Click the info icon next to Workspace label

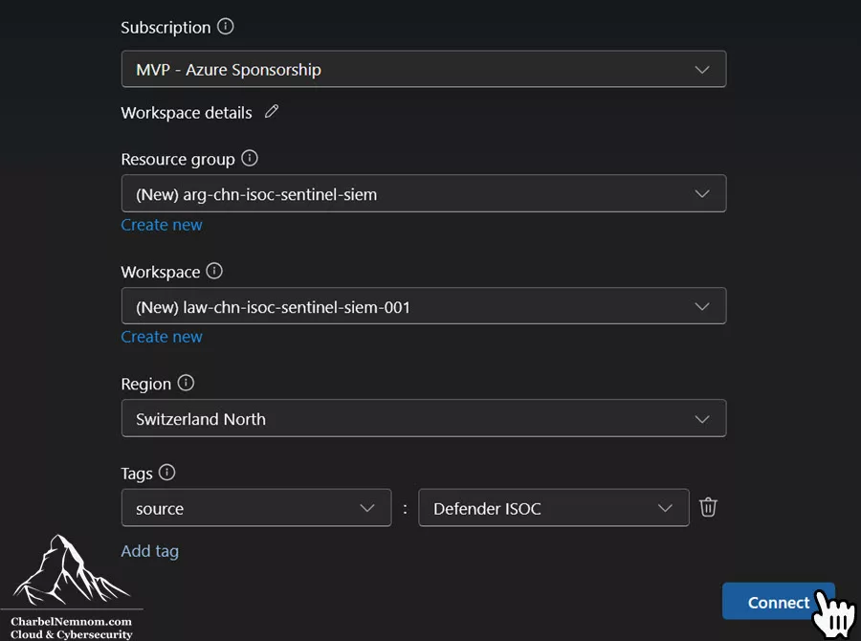(x=214, y=271)
